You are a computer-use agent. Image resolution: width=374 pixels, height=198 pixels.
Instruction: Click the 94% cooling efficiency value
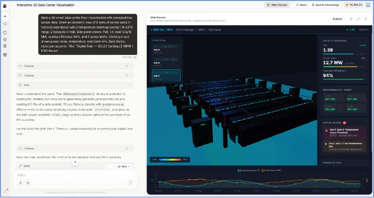pos(328,76)
